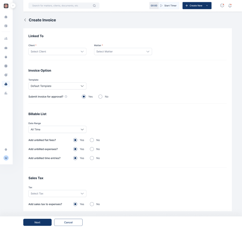Image resolution: width=242 pixels, height=227 pixels.
Task: Choose No for add unbilled expenses
Action: pyautogui.click(x=92, y=149)
